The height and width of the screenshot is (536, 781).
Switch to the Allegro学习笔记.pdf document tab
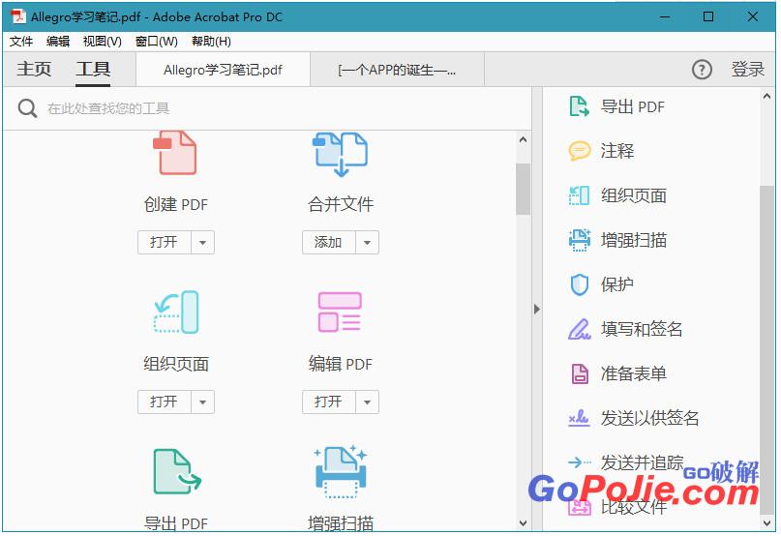tap(223, 70)
